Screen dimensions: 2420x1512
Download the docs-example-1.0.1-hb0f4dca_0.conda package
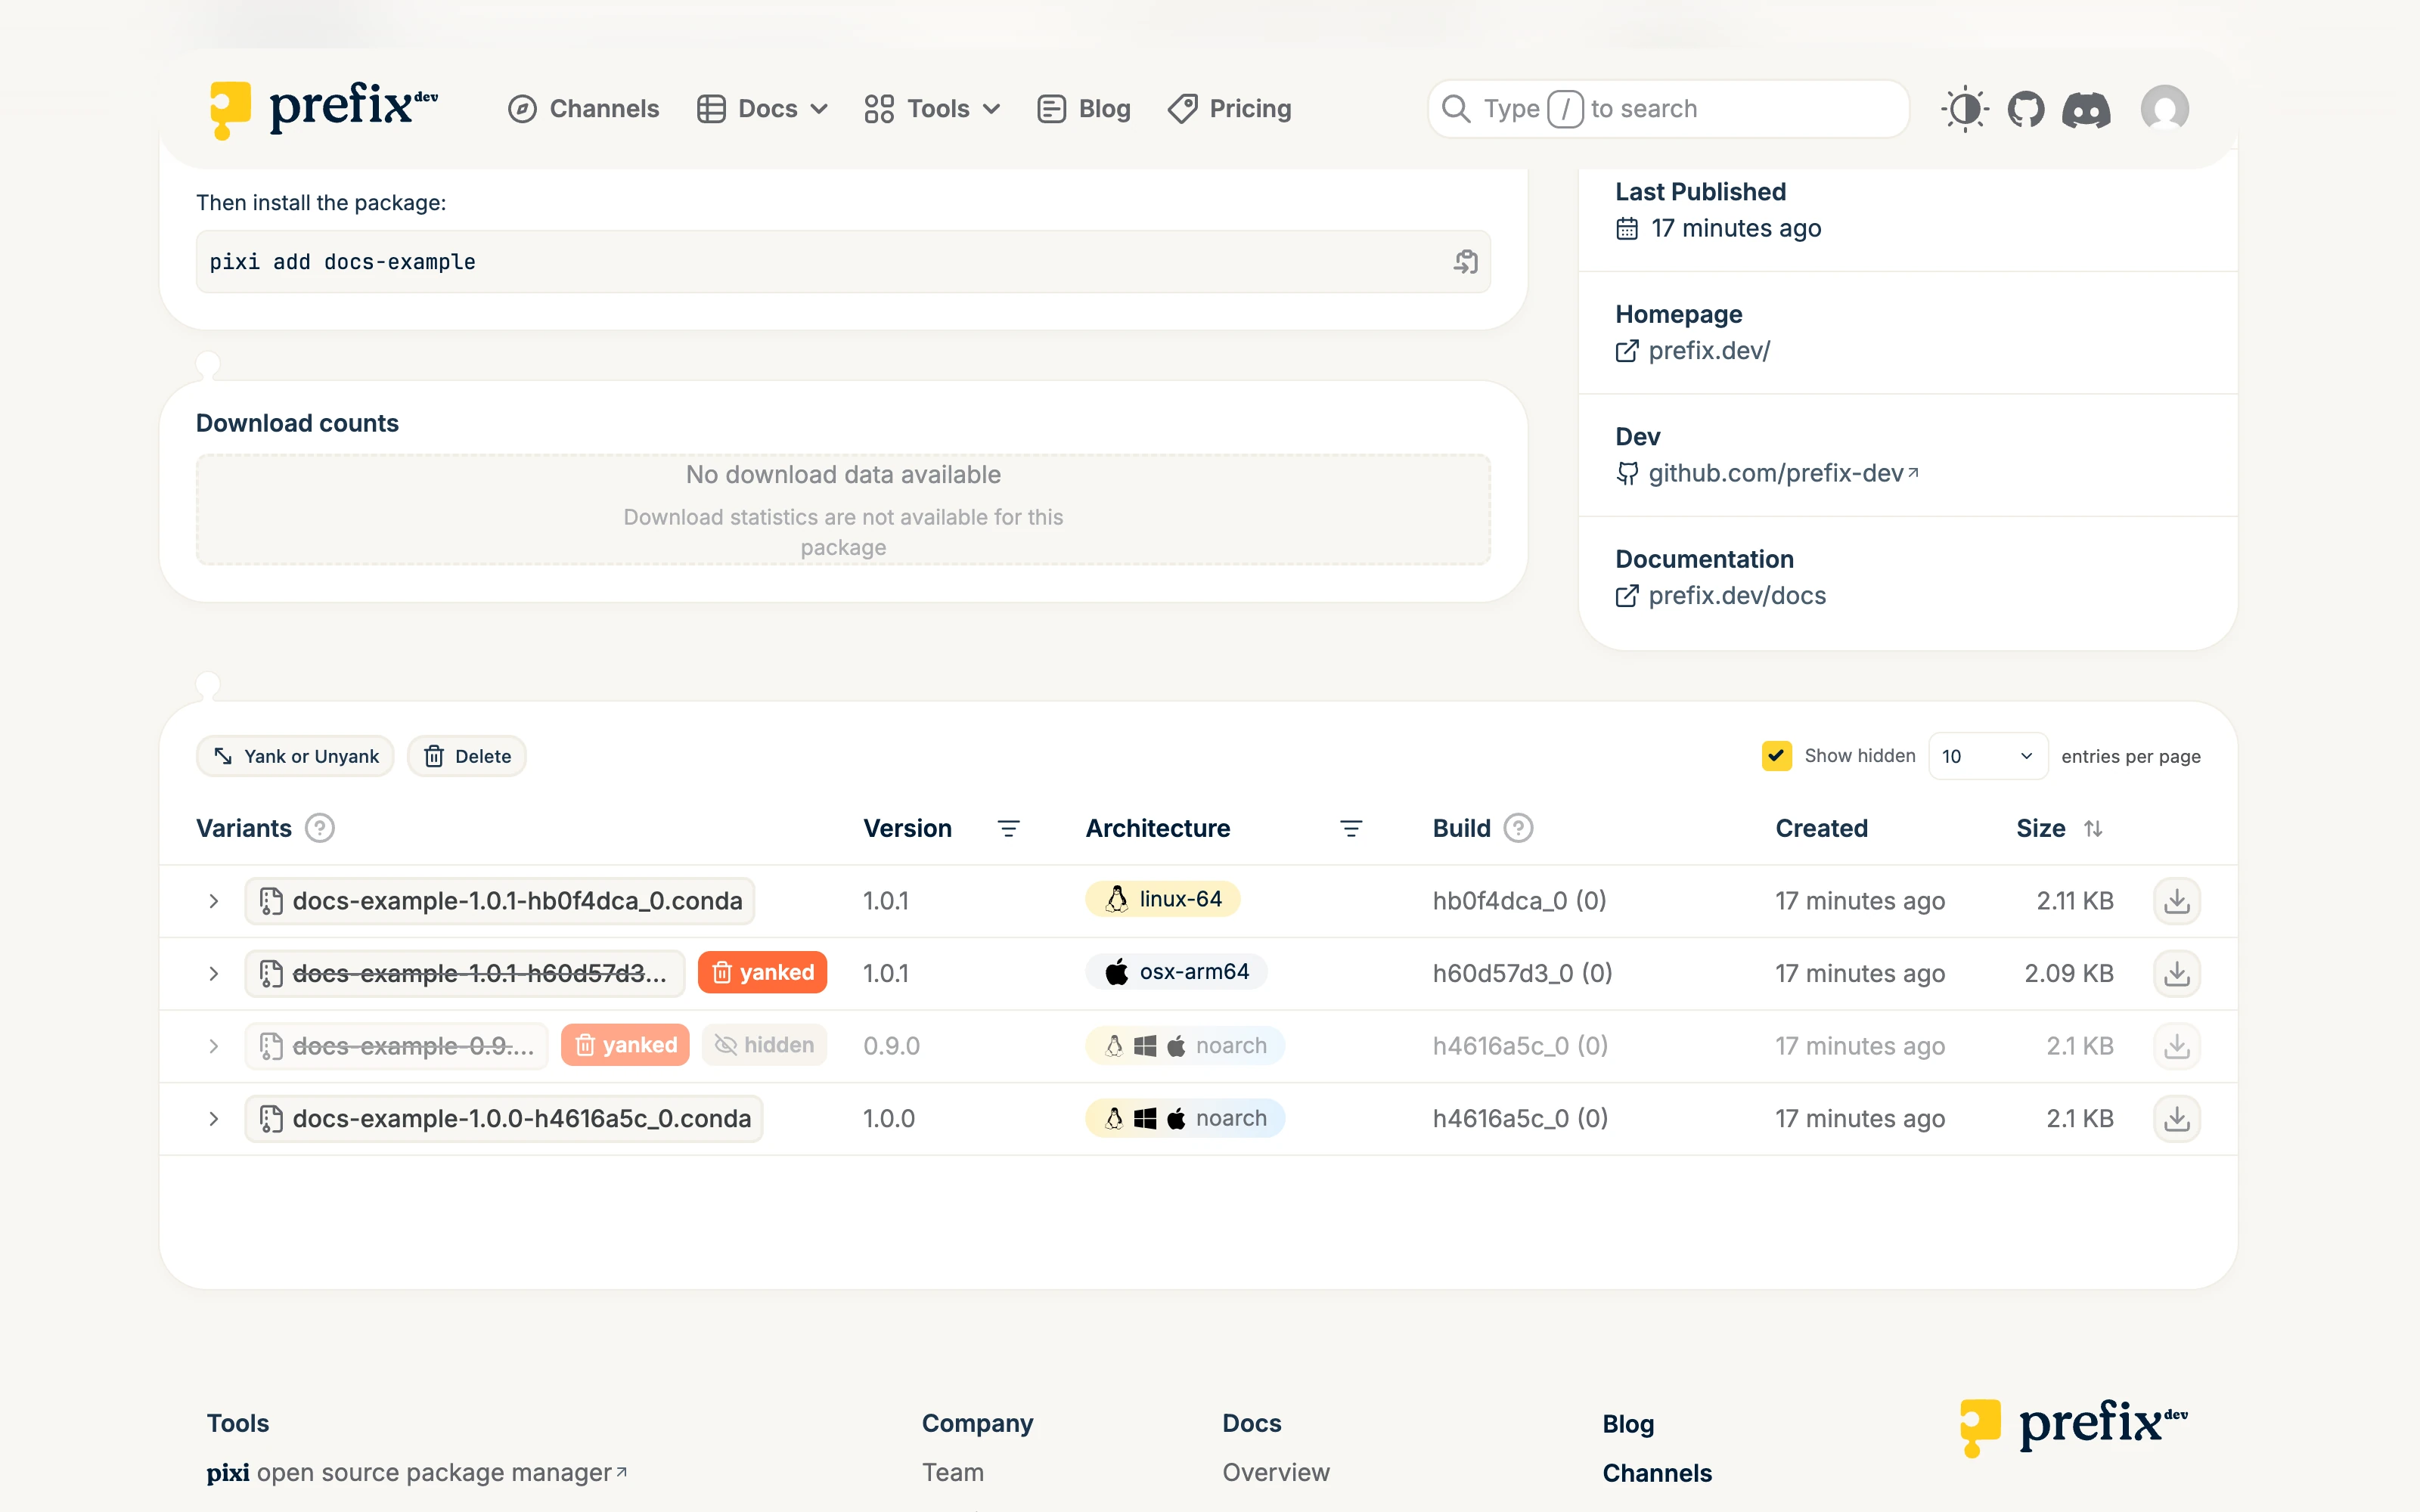pyautogui.click(x=2177, y=901)
